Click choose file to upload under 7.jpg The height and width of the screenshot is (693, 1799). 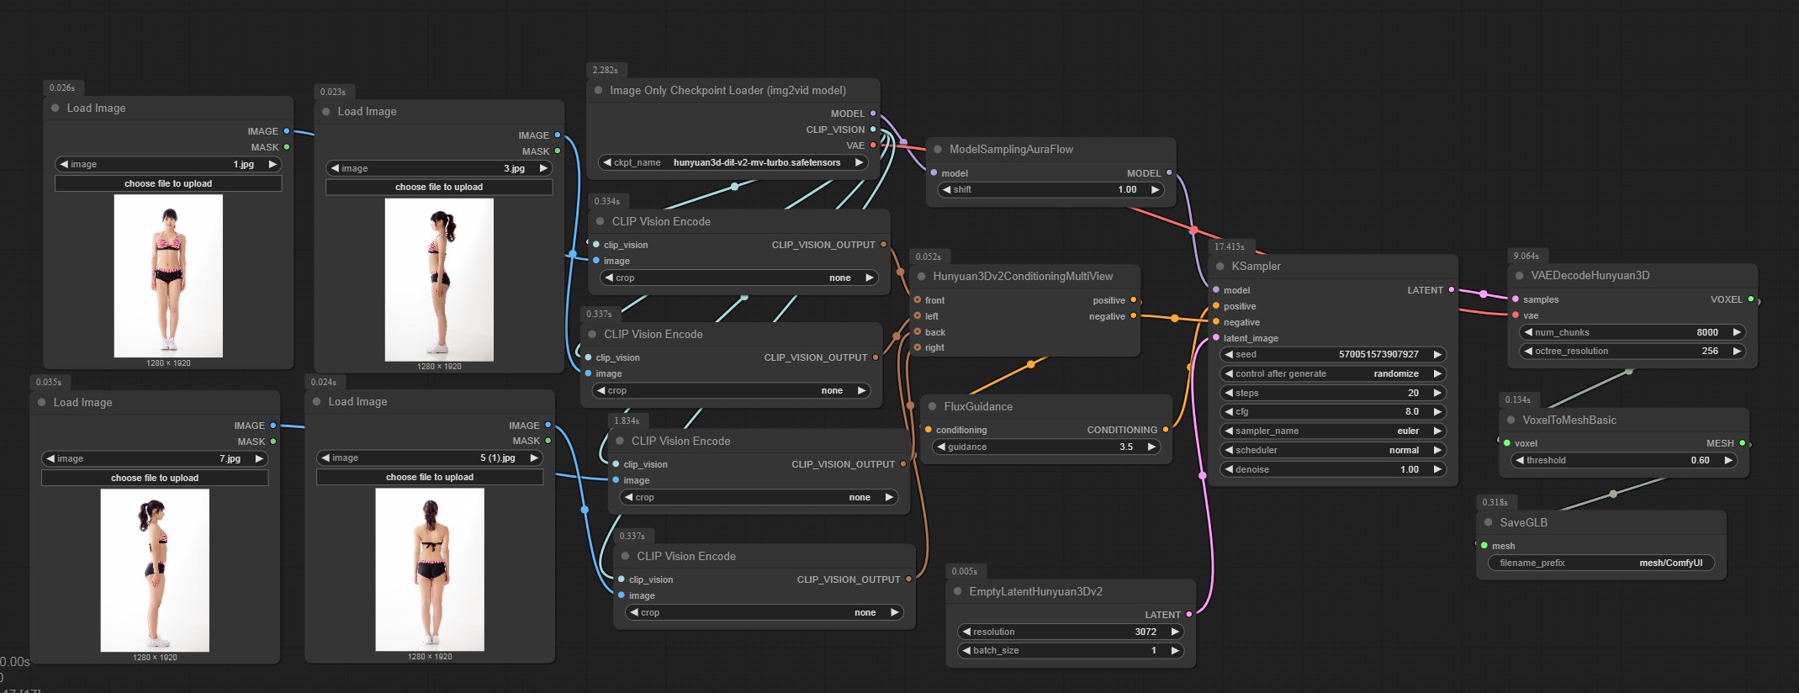click(x=155, y=479)
